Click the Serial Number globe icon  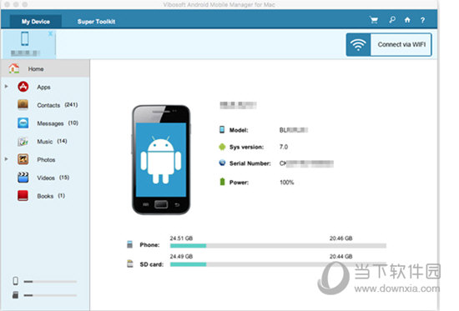click(222, 163)
